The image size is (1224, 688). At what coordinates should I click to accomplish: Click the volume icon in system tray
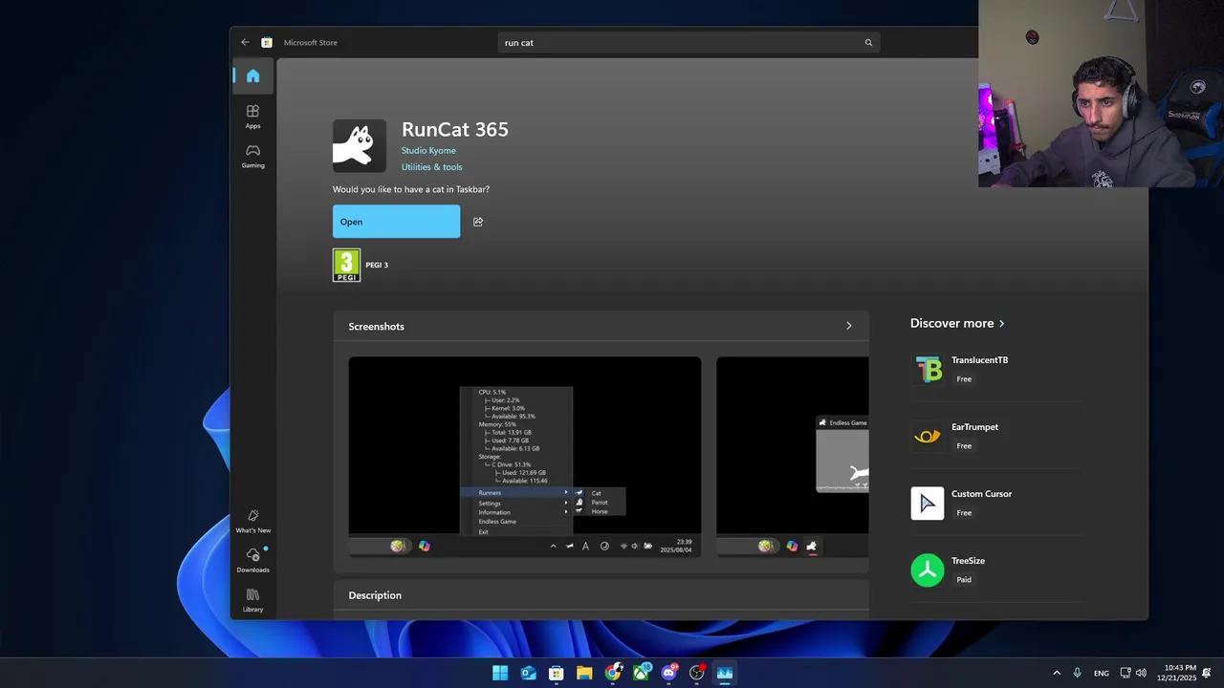(1143, 673)
